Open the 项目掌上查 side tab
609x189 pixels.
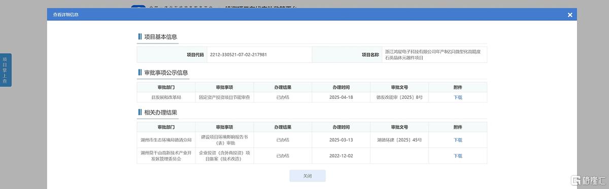coord(5,70)
